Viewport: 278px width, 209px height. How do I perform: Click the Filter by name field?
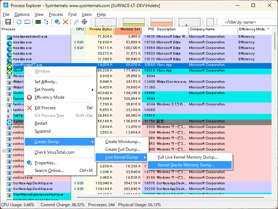249,22
